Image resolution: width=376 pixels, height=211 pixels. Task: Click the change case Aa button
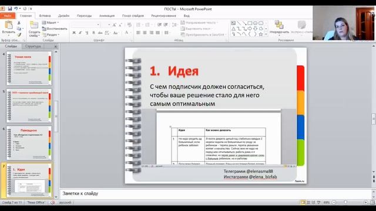coord(116,33)
